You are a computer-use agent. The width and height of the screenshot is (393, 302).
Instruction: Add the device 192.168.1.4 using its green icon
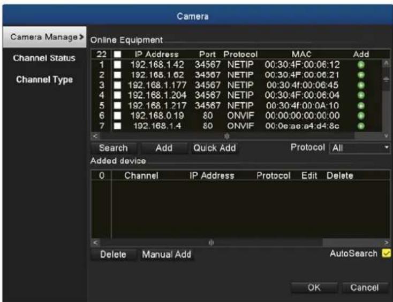(x=361, y=126)
